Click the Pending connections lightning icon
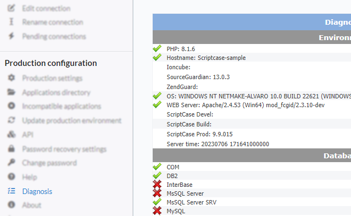 click(x=11, y=36)
